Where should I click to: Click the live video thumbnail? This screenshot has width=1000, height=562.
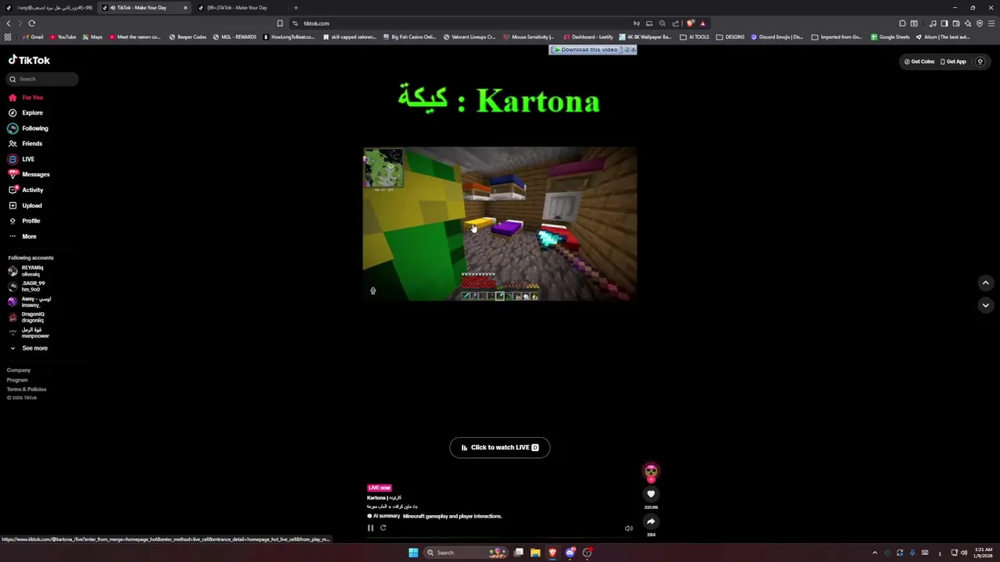[500, 224]
